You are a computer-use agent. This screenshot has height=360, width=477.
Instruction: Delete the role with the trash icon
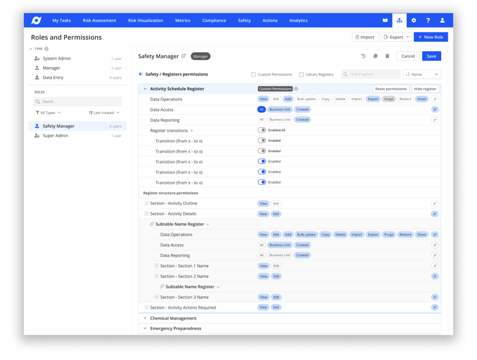point(387,56)
